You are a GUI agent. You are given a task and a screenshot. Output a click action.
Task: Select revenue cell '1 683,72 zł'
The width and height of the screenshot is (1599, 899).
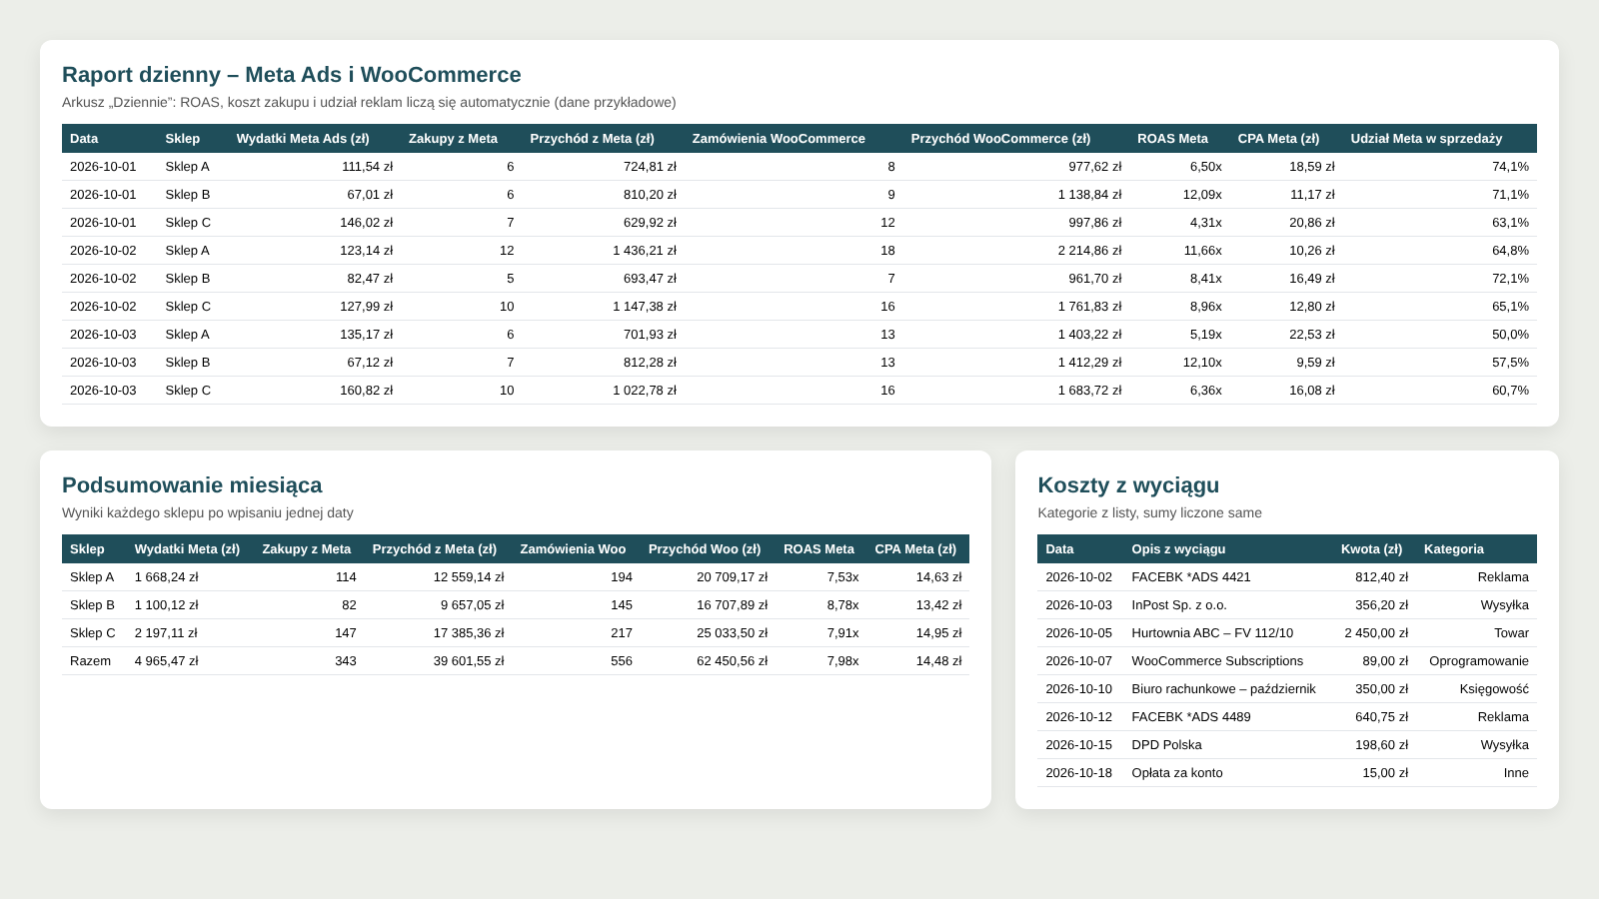tap(1089, 391)
